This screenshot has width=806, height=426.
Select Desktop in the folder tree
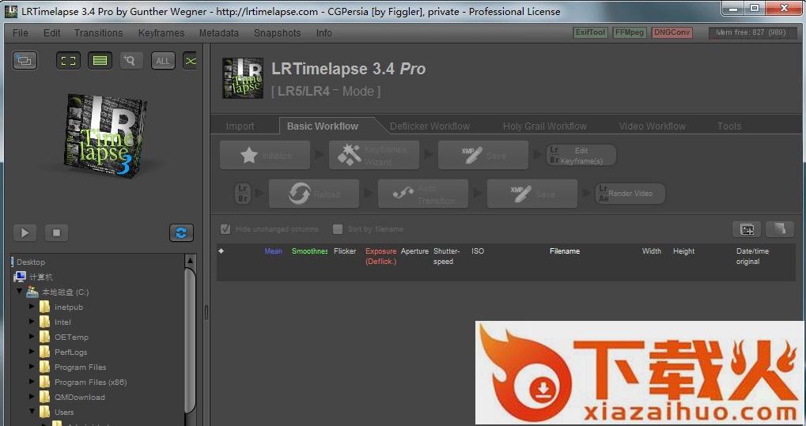[30, 262]
